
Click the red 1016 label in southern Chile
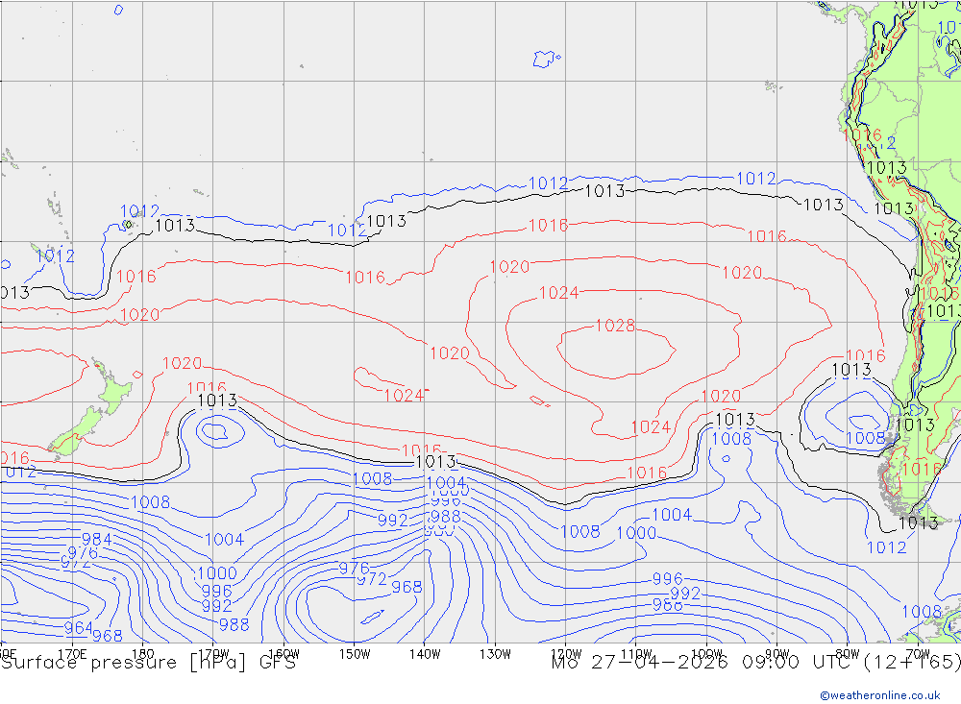coord(922,470)
